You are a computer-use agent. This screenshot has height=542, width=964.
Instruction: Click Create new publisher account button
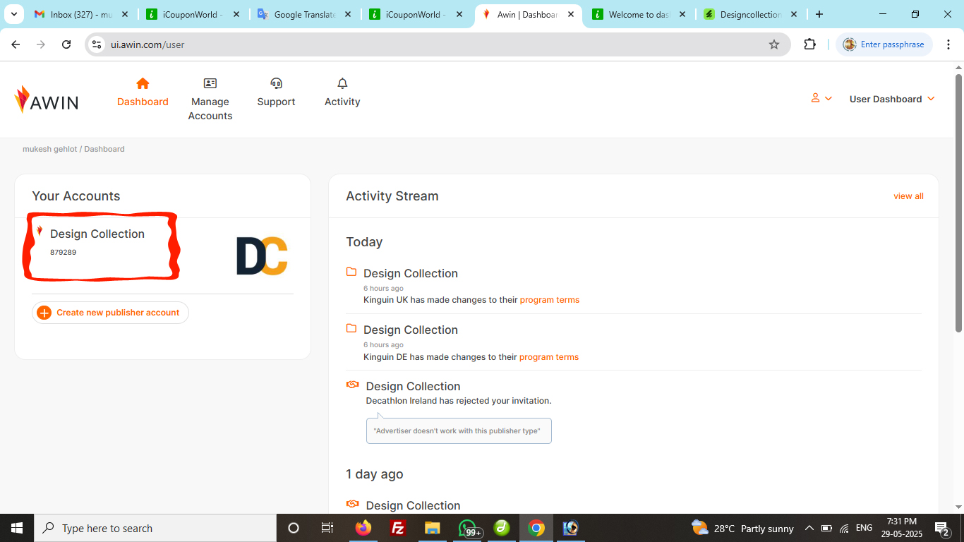pos(110,313)
